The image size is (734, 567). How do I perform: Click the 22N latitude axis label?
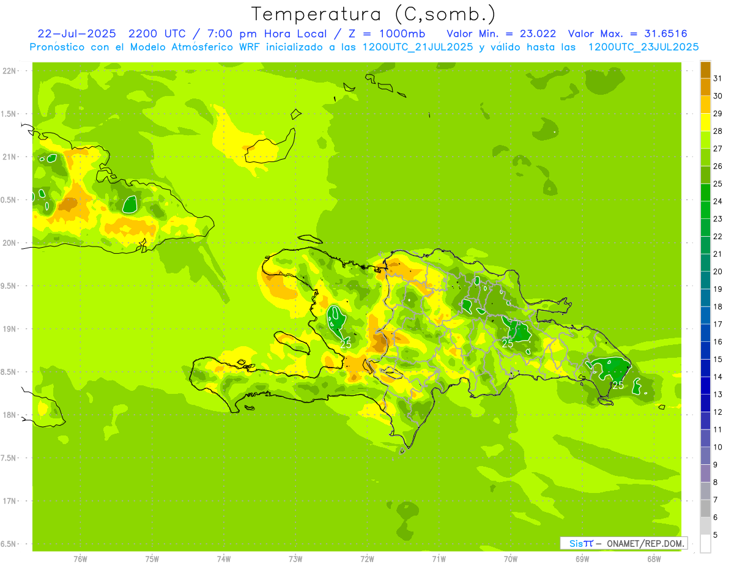tap(9, 71)
